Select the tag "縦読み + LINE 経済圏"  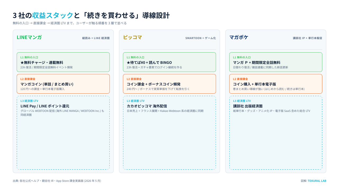96,38
